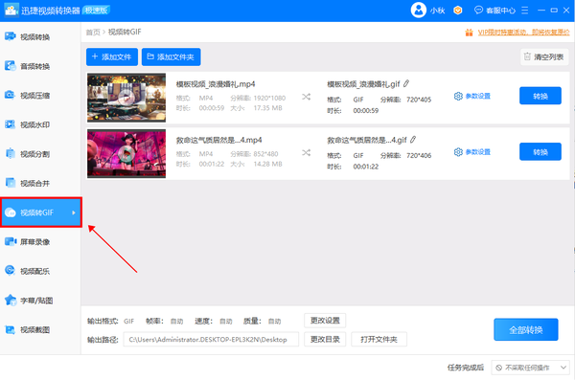Viewport: 575px width, 380px height.
Task: Open the 任务完成后 不采取任何操作 dropdown
Action: point(530,368)
